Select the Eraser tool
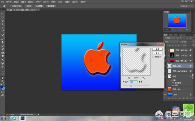 3,49
